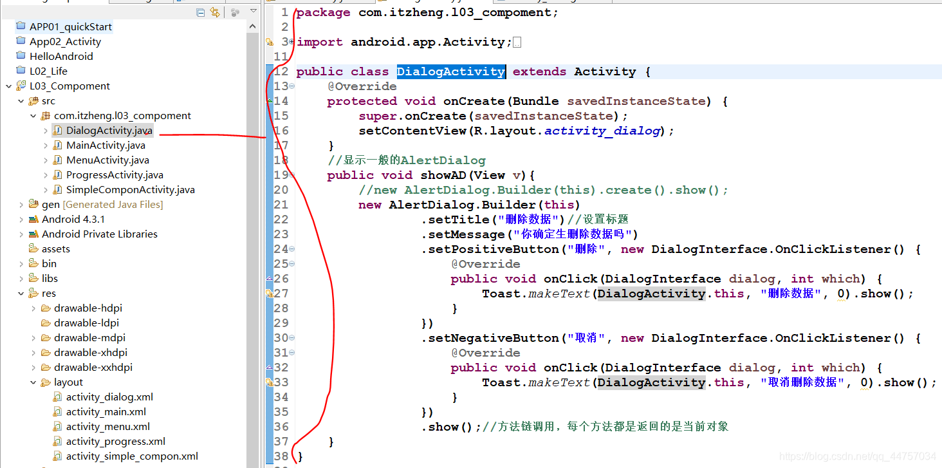Select activity_progress.xml in the tree
This screenshot has width=942, height=468.
116,441
